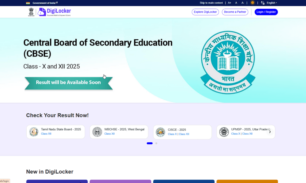Click the language translate icon
This screenshot has height=183, width=306.
263,3
